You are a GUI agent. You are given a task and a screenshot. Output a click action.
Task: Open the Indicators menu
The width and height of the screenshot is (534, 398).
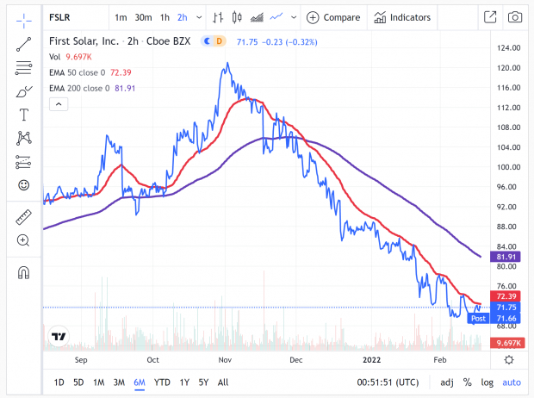pos(402,17)
